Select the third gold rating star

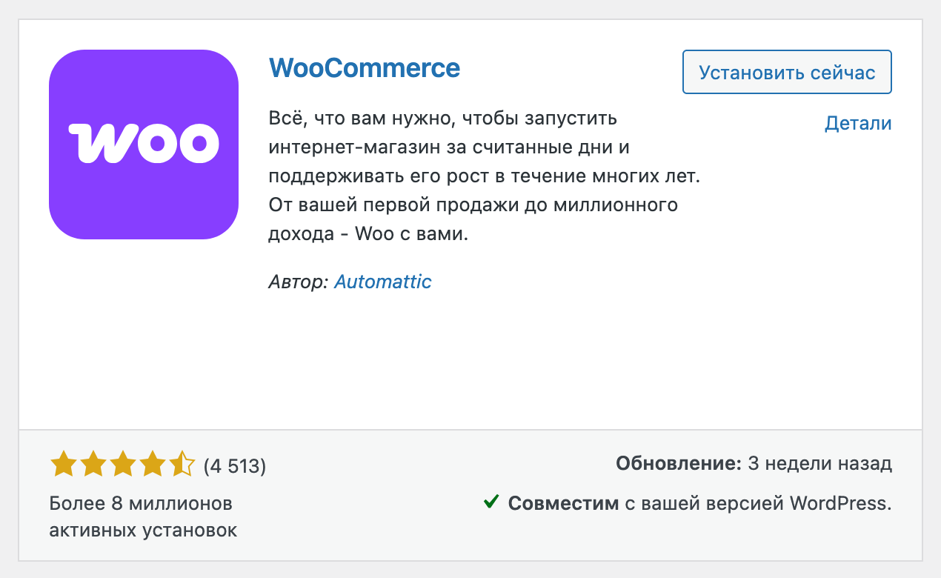(x=123, y=465)
